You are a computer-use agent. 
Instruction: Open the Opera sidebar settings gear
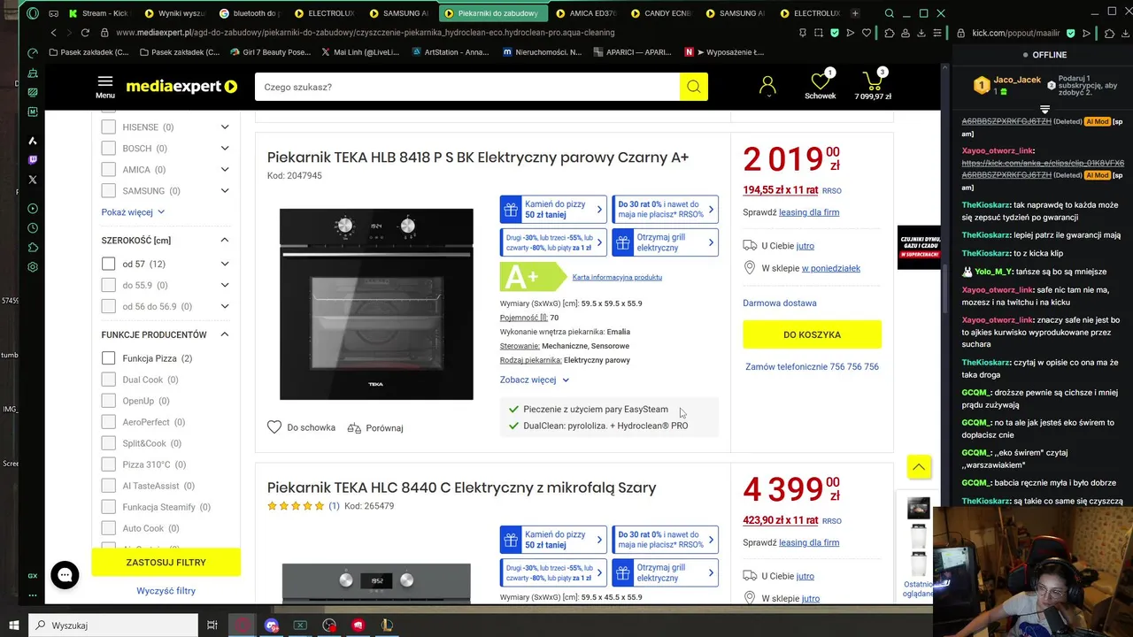[x=33, y=266]
